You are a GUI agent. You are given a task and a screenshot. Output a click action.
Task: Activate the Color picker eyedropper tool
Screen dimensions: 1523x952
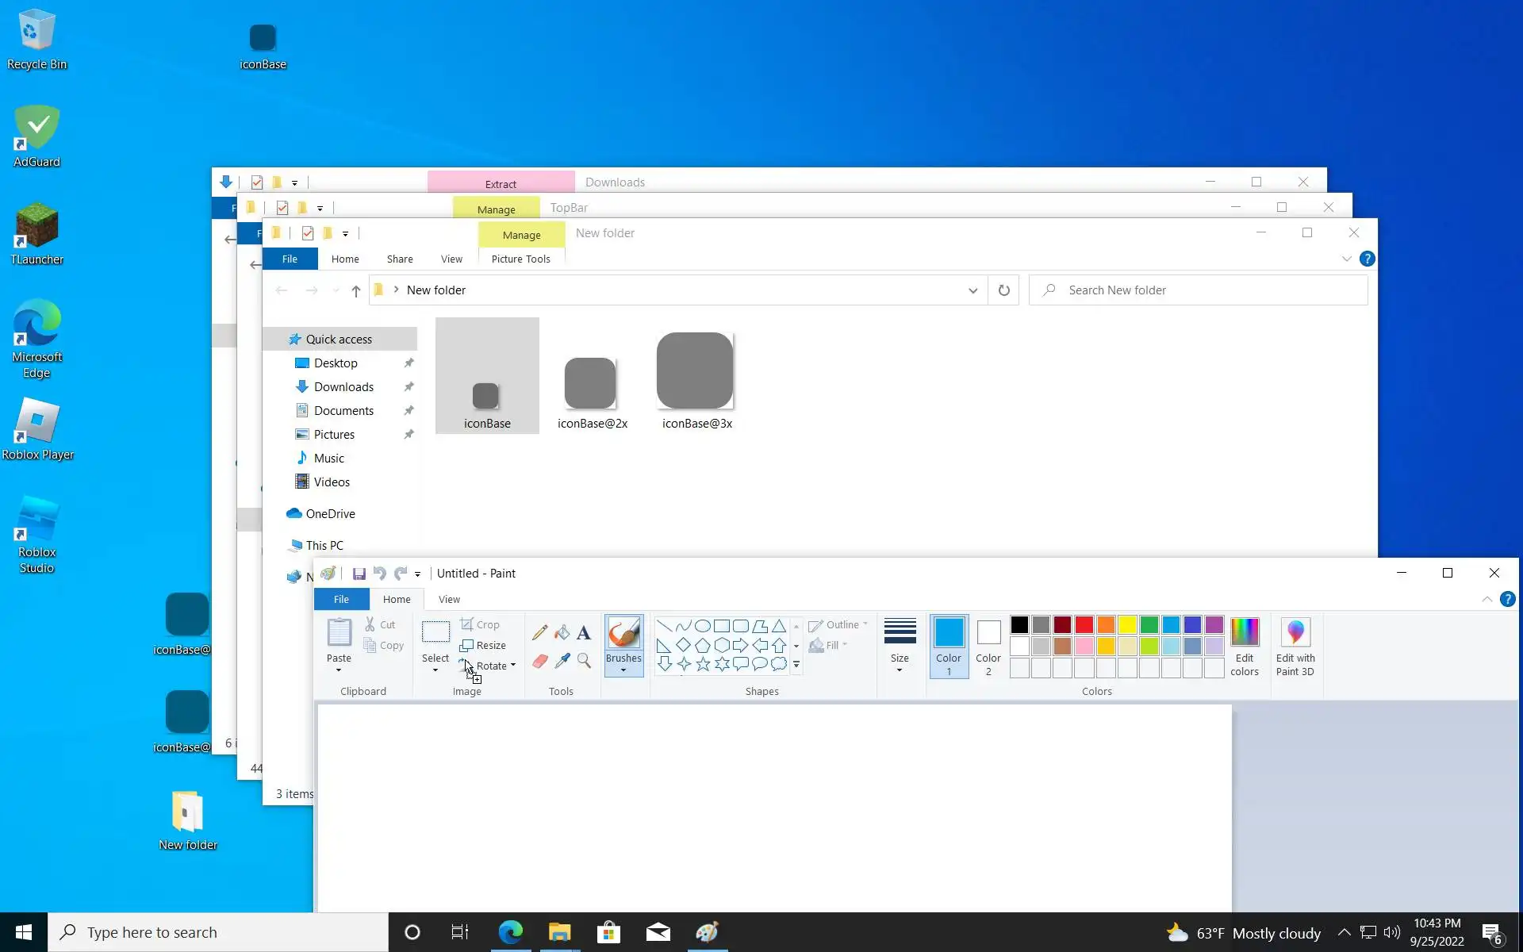pyautogui.click(x=562, y=661)
